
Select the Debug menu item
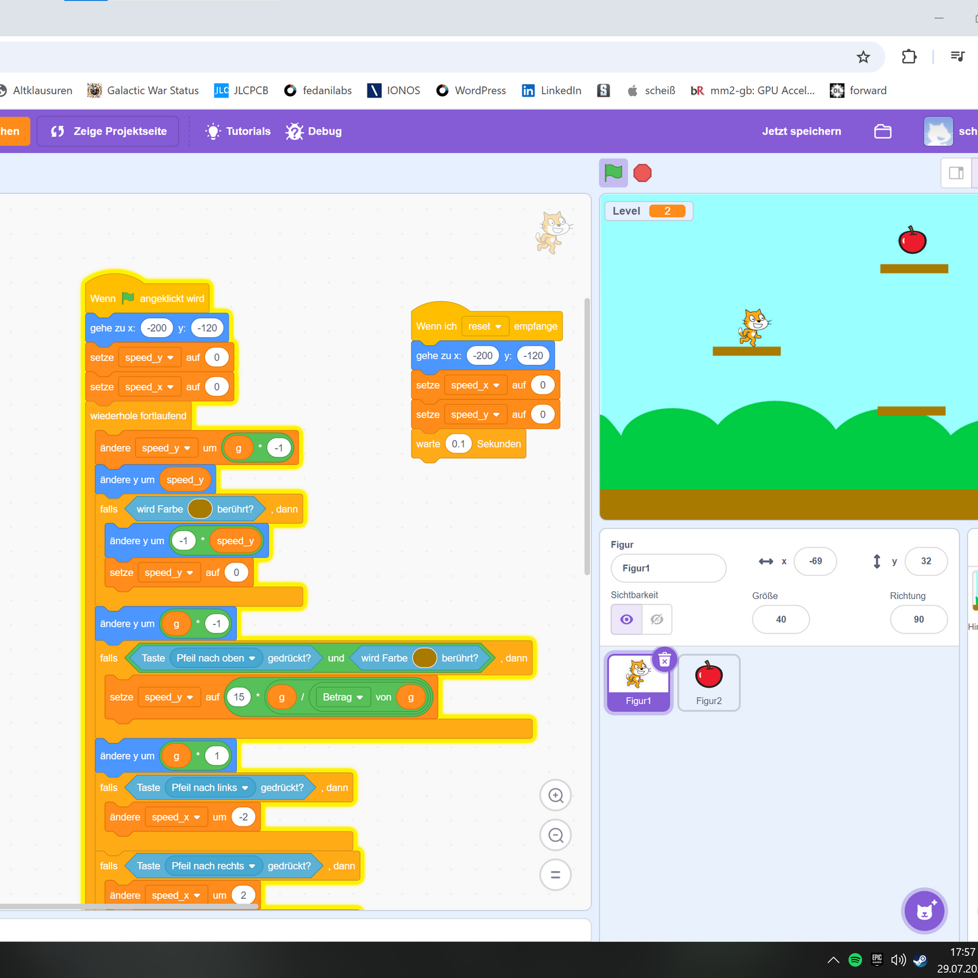[x=313, y=131]
